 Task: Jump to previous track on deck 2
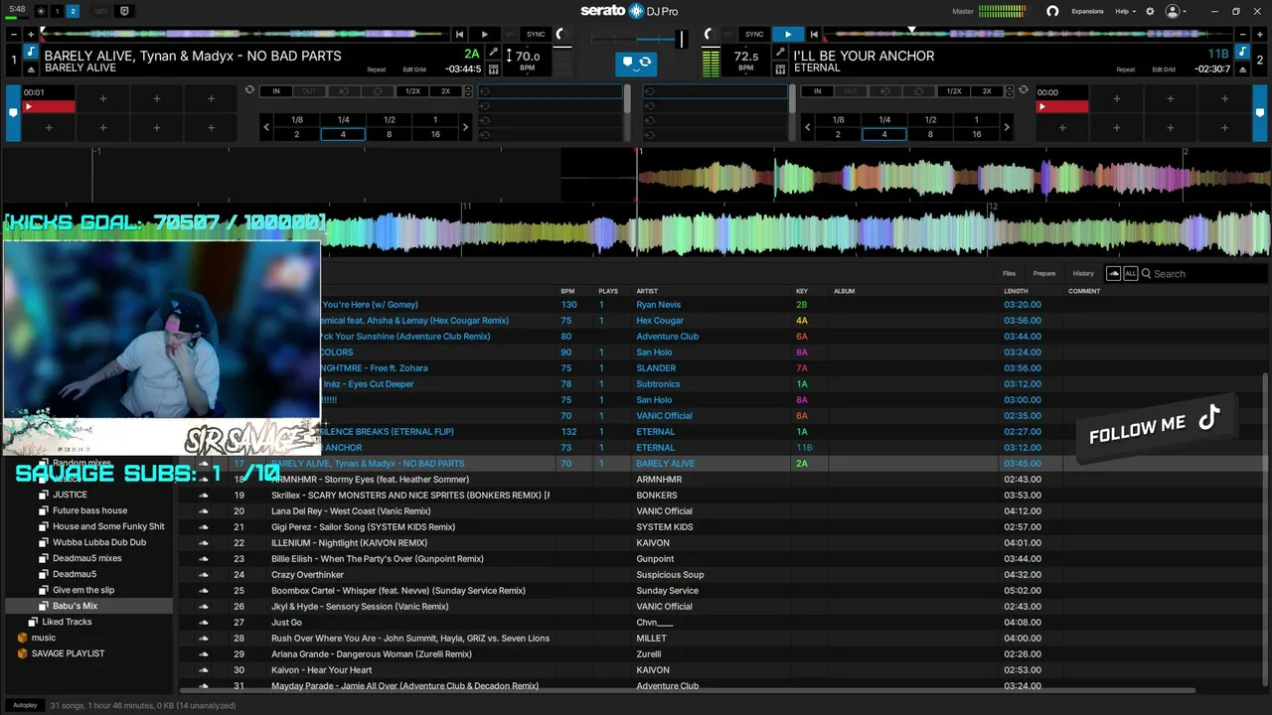(x=814, y=35)
